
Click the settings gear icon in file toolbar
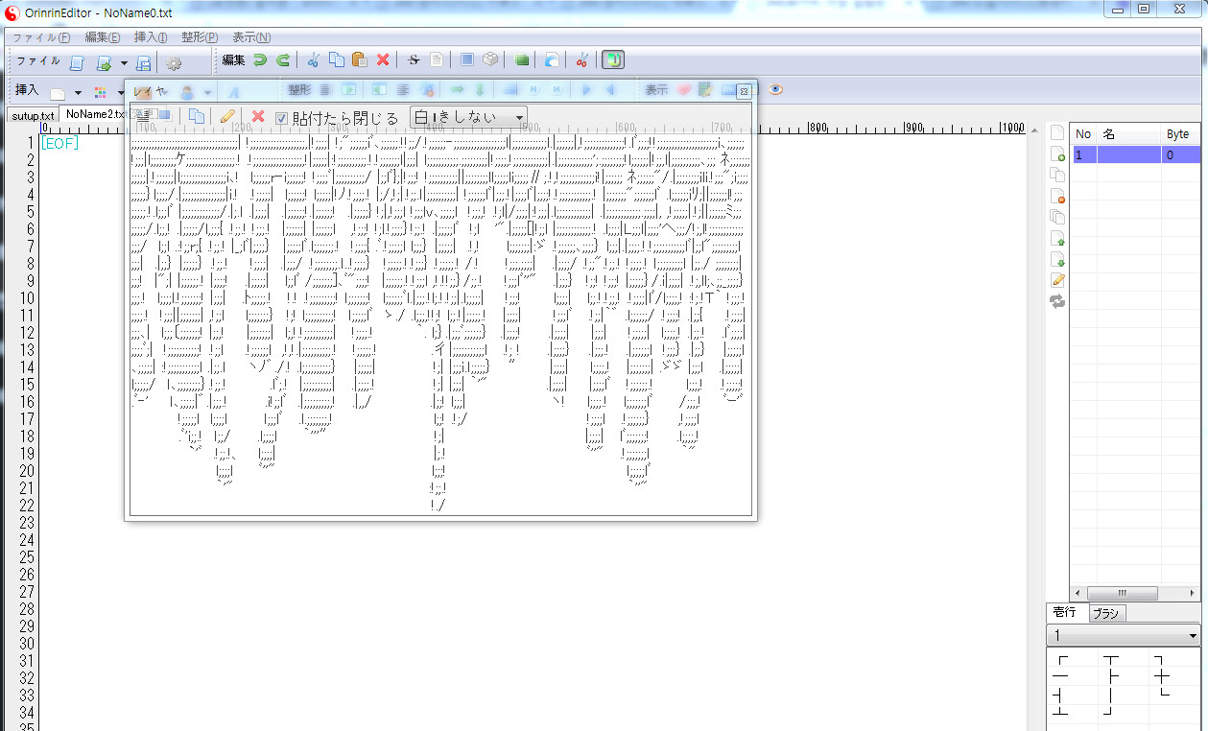pyautogui.click(x=174, y=63)
